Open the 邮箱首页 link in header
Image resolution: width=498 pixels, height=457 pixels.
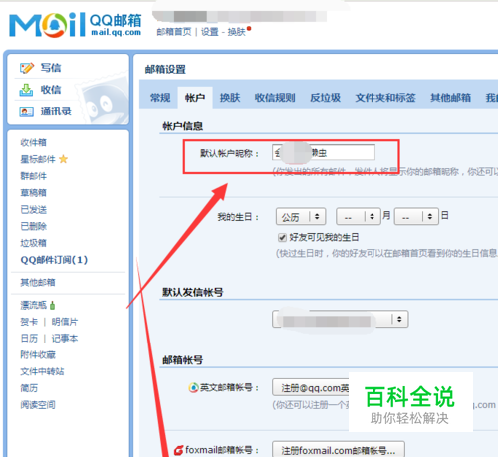click(x=174, y=32)
